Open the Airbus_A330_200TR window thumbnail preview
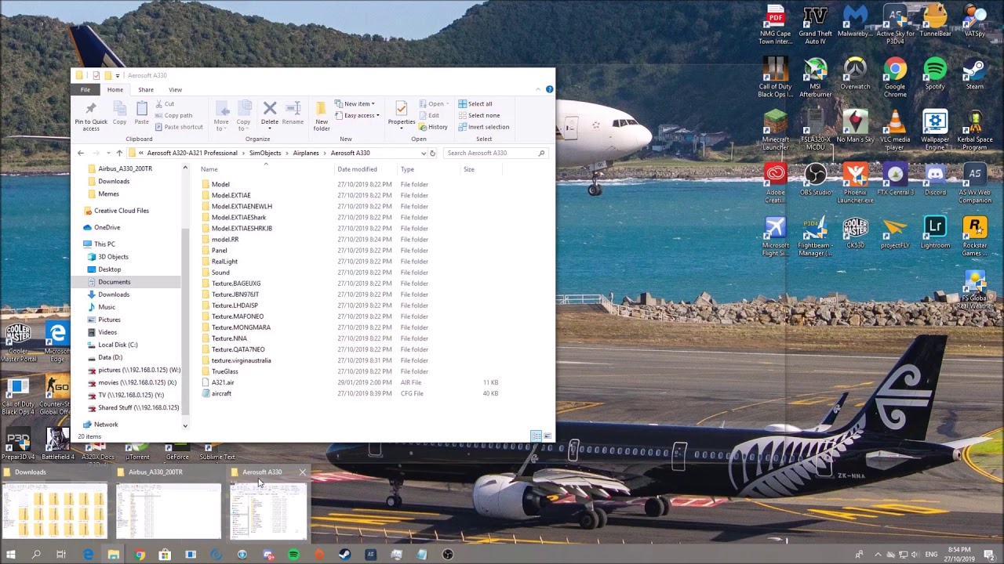 pos(169,510)
